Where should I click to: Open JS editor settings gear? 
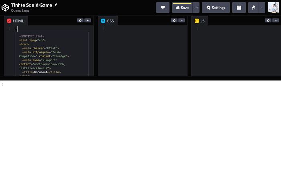click(x=268, y=20)
